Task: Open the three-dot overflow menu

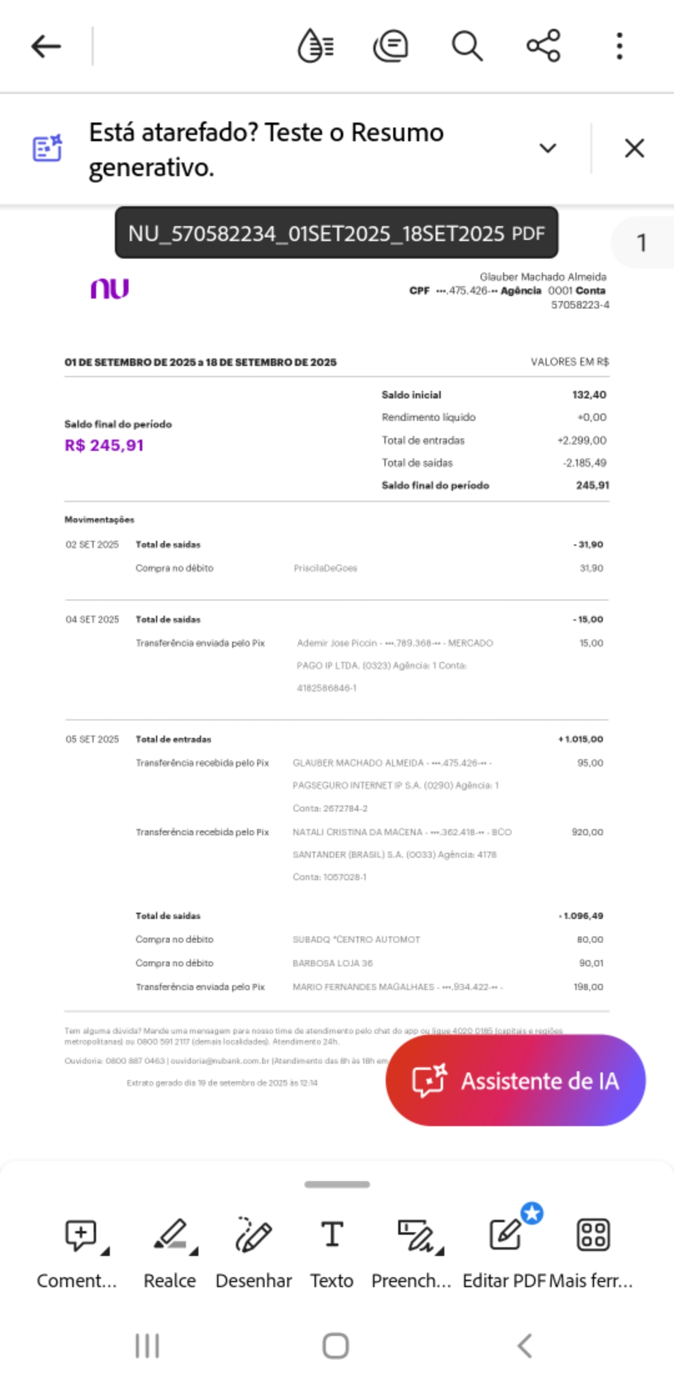Action: pyautogui.click(x=619, y=46)
